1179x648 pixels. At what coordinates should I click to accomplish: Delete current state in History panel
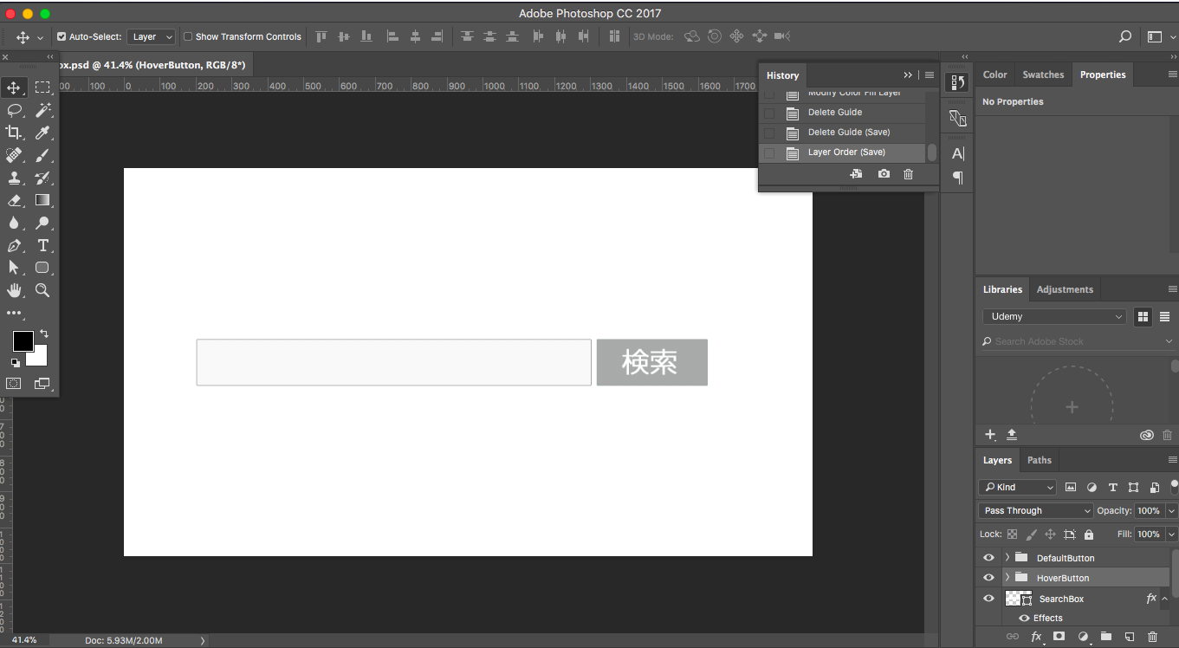(x=908, y=174)
